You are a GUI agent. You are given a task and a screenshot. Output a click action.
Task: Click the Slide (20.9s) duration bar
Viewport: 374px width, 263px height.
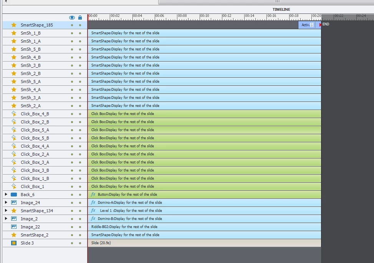[x=204, y=243]
